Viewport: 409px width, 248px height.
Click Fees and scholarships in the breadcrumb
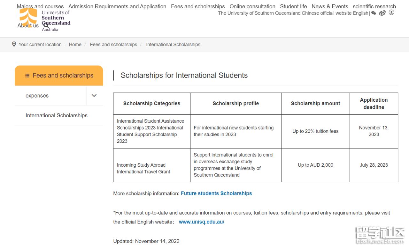[113, 44]
